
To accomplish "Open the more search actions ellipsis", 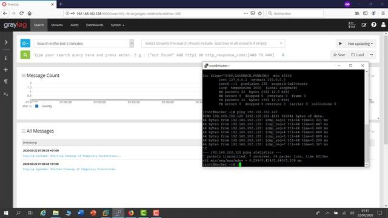I will click(x=372, y=55).
